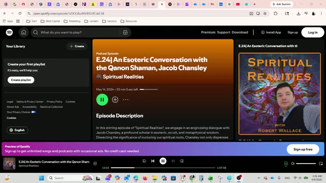Reload the browser page
This screenshot has width=326, height=183.
click(20, 13)
